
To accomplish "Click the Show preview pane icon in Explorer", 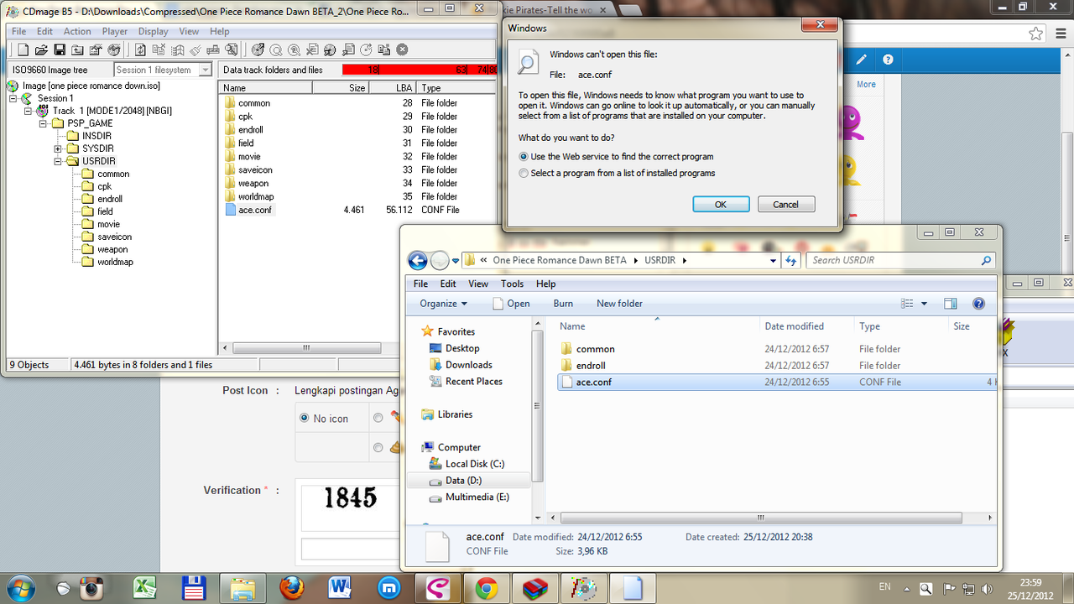I will 950,304.
